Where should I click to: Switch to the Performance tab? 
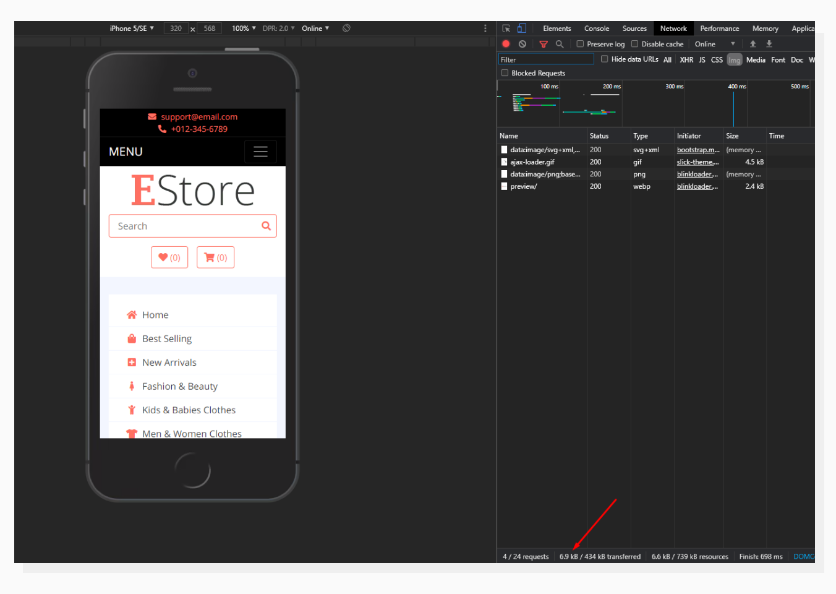point(719,28)
